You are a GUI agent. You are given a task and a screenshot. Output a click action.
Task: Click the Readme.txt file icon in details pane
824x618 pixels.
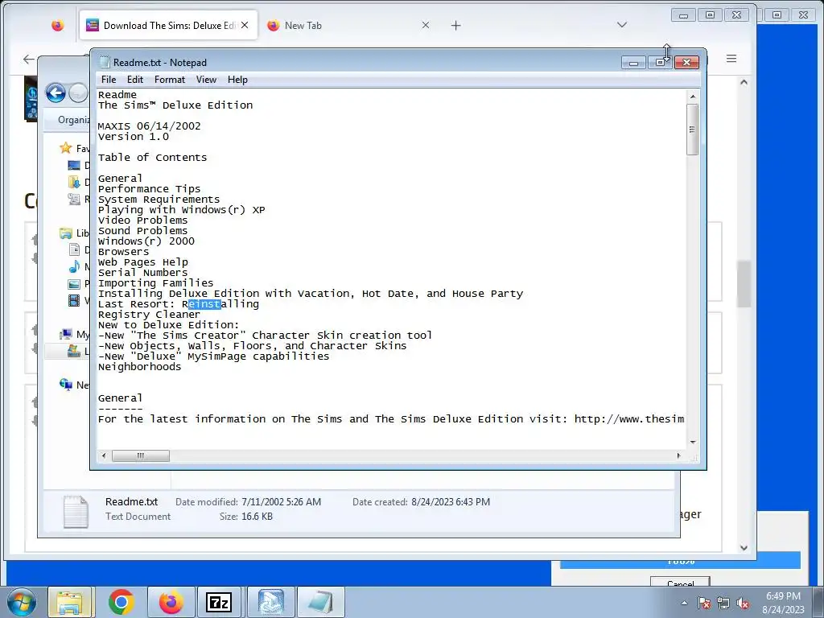pyautogui.click(x=76, y=511)
